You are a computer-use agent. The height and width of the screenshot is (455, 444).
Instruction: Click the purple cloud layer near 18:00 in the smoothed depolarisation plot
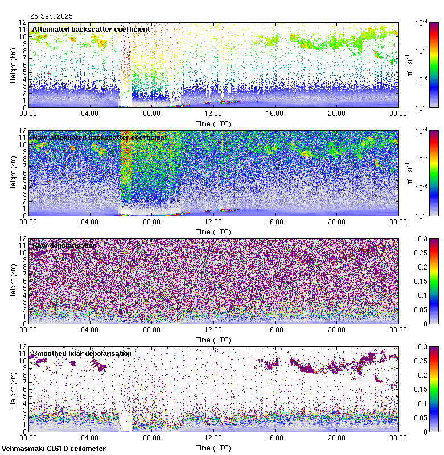tap(307, 369)
